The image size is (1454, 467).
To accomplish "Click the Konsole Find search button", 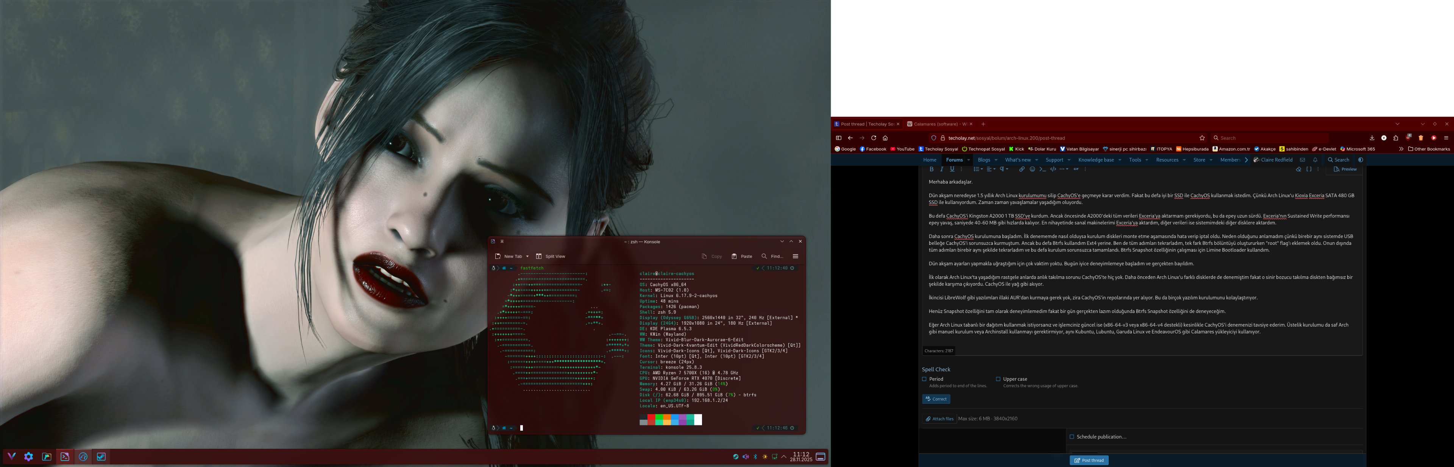I will coord(772,257).
